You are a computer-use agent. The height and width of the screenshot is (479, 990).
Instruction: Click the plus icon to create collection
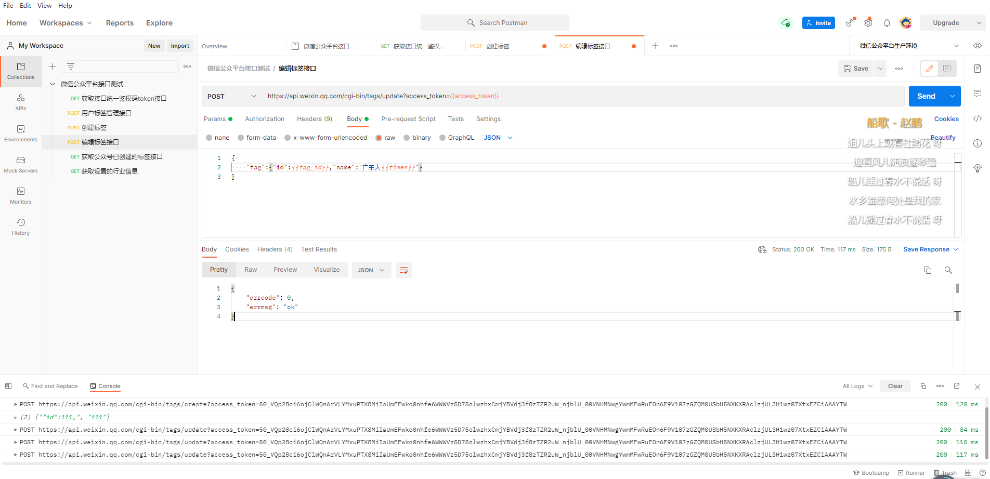point(53,66)
